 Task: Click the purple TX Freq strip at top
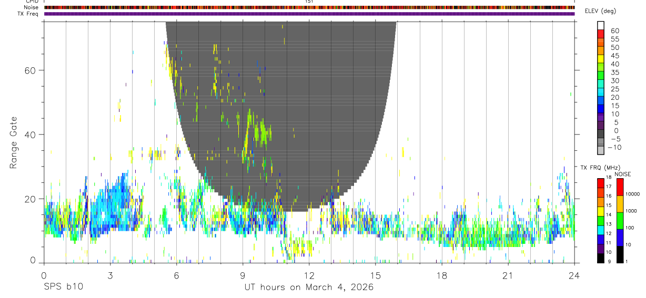click(309, 14)
